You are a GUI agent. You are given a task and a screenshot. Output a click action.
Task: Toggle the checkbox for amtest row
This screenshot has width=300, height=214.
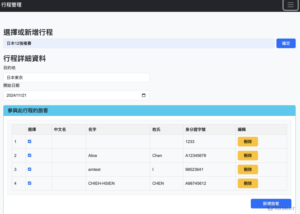pos(29,169)
